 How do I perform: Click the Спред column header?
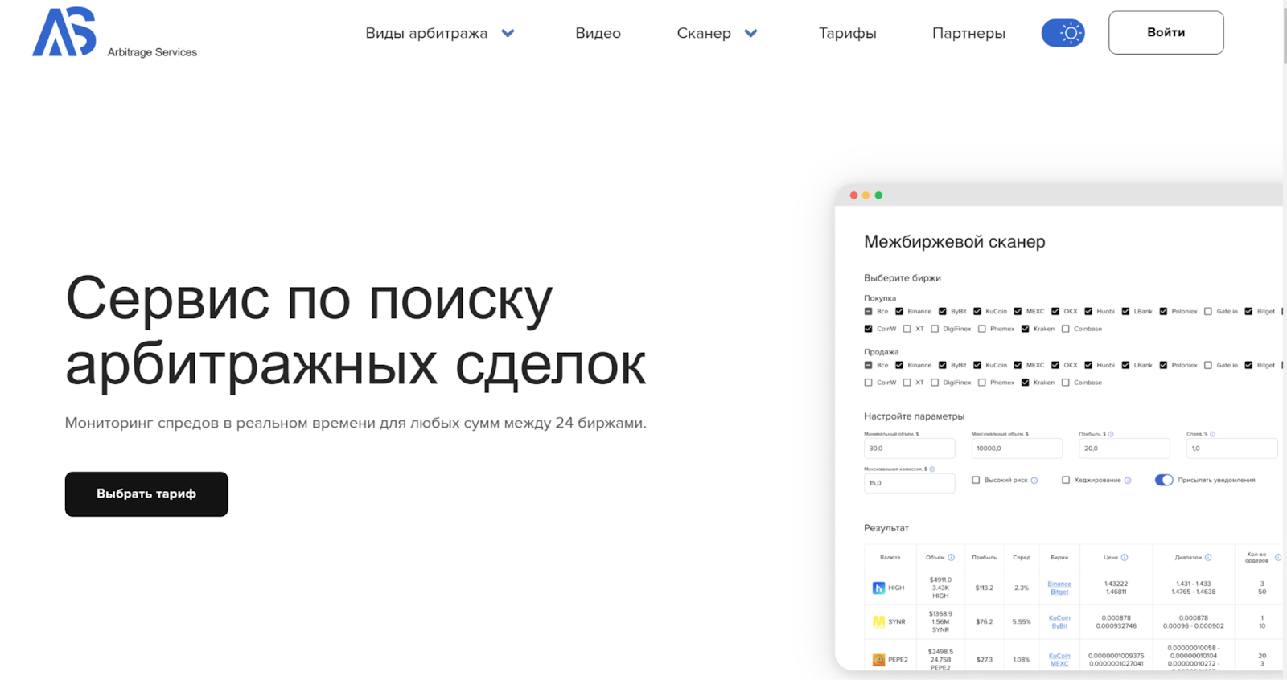[1022, 558]
